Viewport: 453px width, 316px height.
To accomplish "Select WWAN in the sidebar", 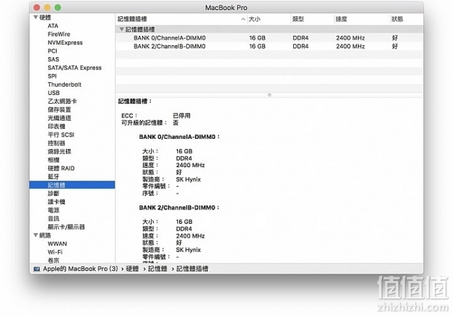I will pyautogui.click(x=57, y=243).
